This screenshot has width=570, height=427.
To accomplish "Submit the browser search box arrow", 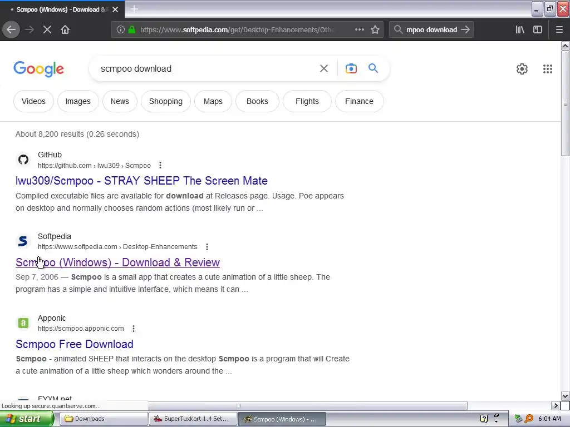I will coord(465,30).
